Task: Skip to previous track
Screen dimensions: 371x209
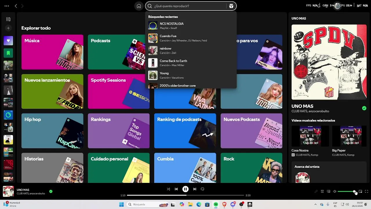Action: click(176, 189)
